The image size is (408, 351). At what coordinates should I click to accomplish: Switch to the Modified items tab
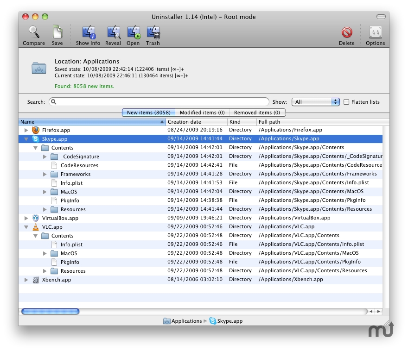202,113
